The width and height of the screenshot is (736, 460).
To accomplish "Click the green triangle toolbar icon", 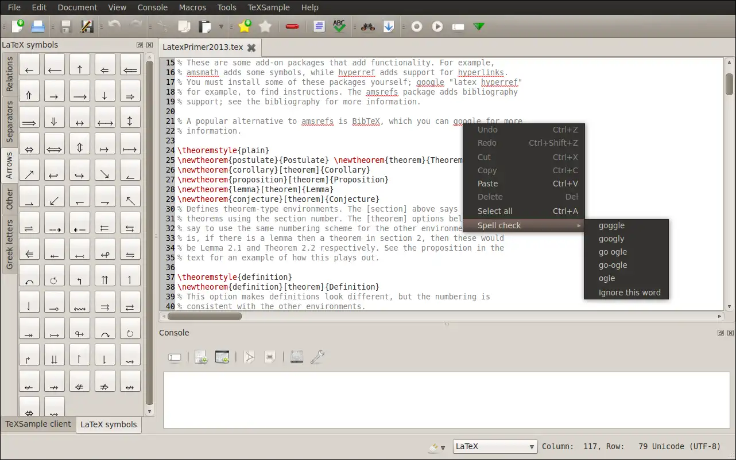I will pos(478,26).
